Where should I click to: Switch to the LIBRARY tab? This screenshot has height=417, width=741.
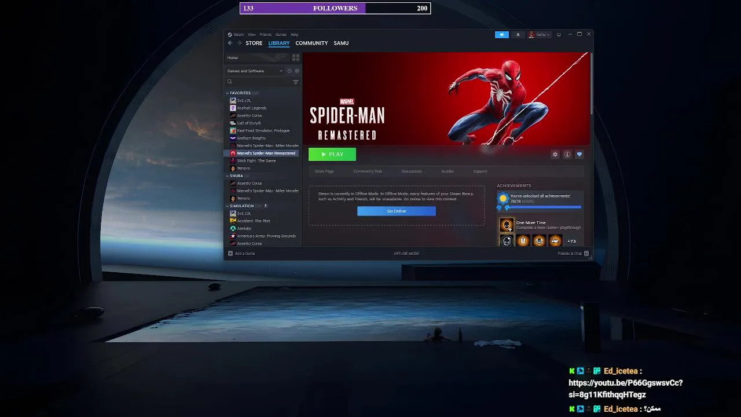click(x=279, y=43)
